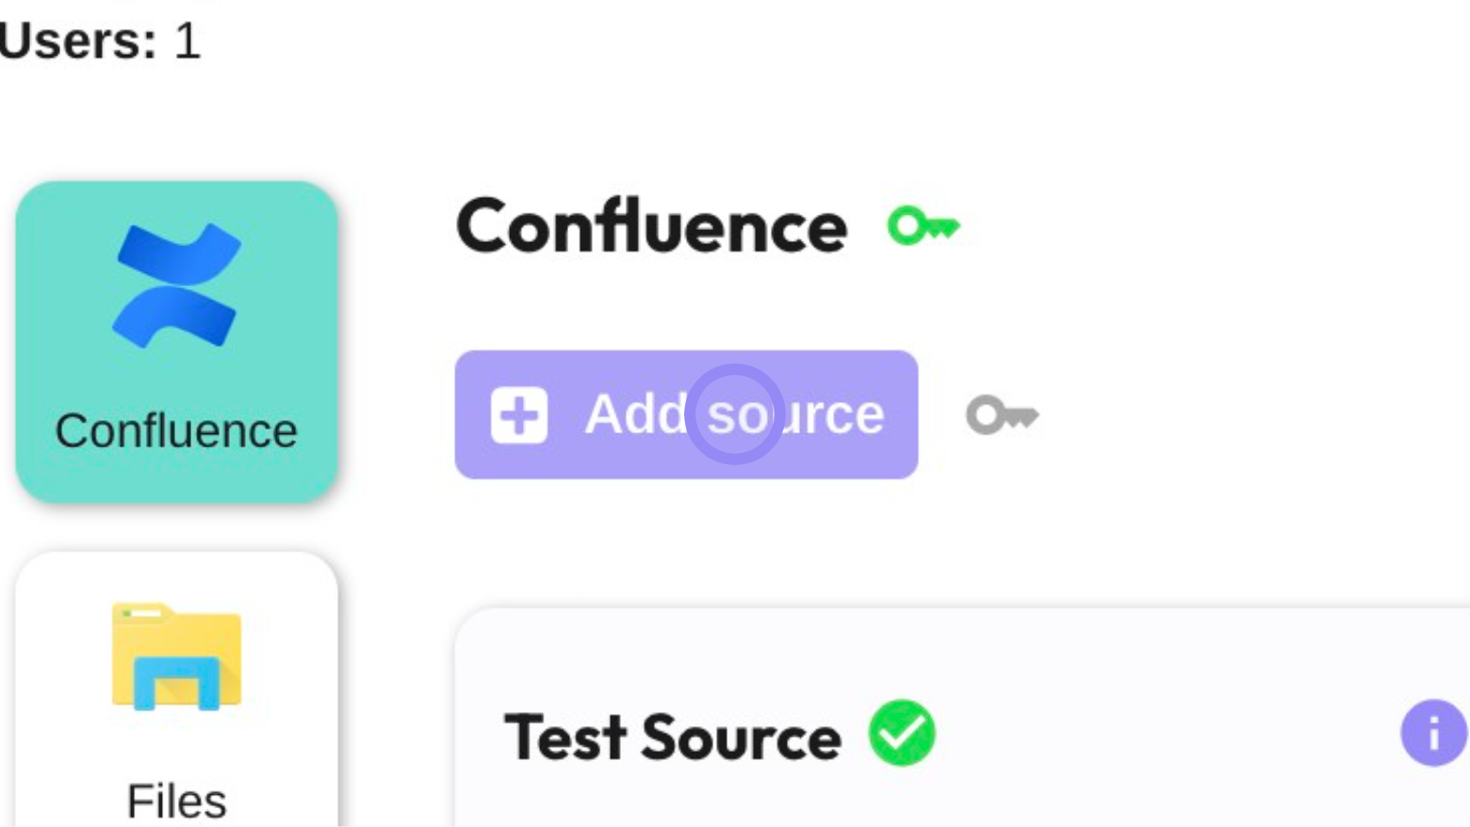Click the Users count label
Viewport: 1470px width, 827px height.
pyautogui.click(x=77, y=41)
